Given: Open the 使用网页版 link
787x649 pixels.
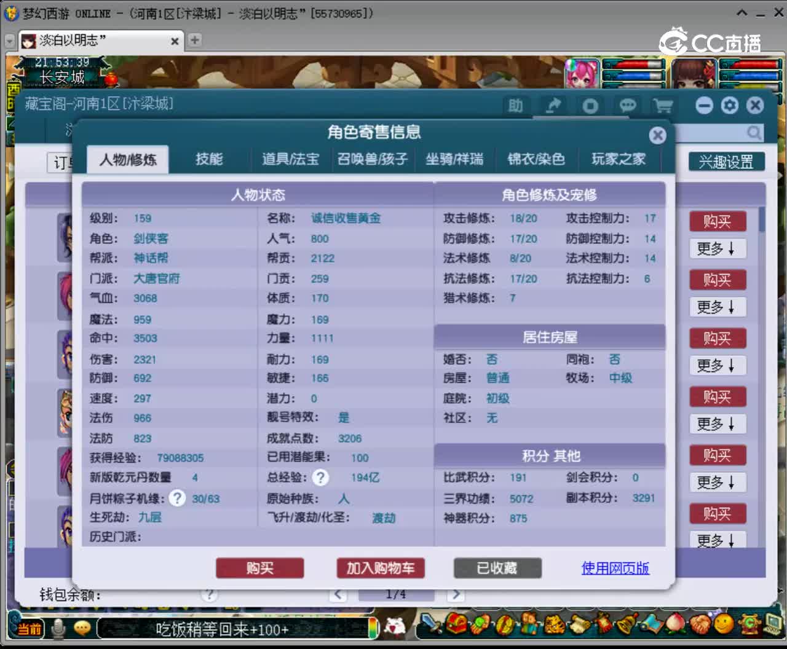Looking at the screenshot, I should [615, 568].
